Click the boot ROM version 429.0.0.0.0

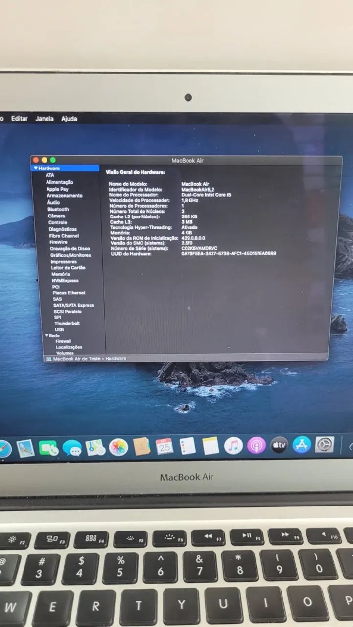coord(193,238)
